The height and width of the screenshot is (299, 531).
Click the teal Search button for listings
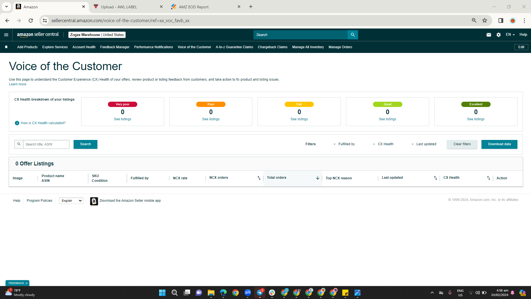point(86,144)
